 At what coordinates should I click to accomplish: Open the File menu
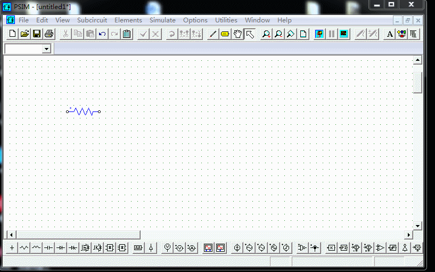coord(23,20)
